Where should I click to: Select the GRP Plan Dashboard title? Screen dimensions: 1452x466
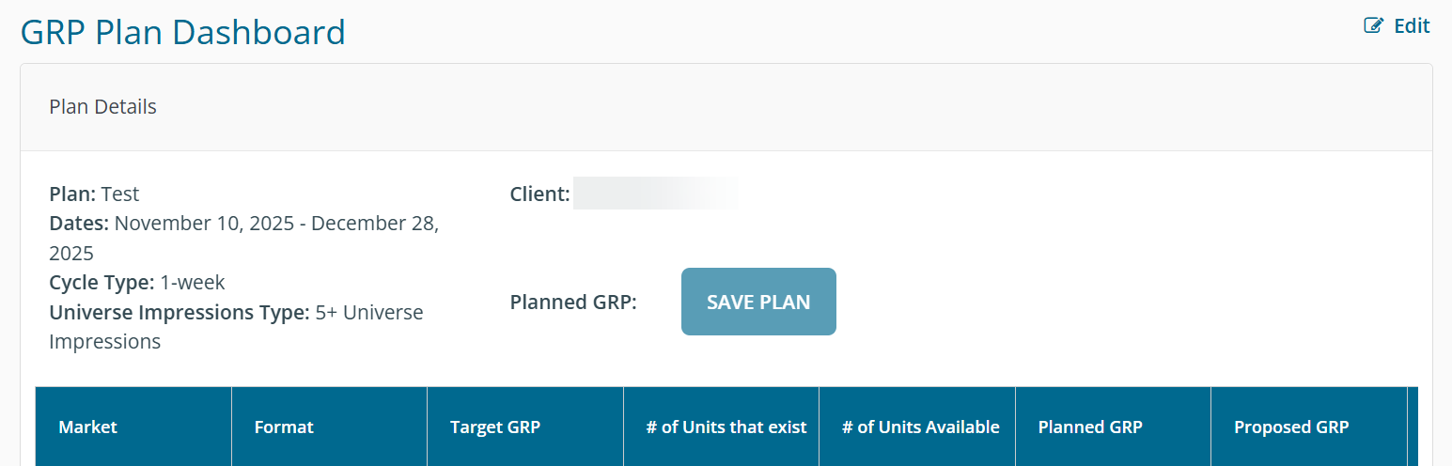[183, 33]
